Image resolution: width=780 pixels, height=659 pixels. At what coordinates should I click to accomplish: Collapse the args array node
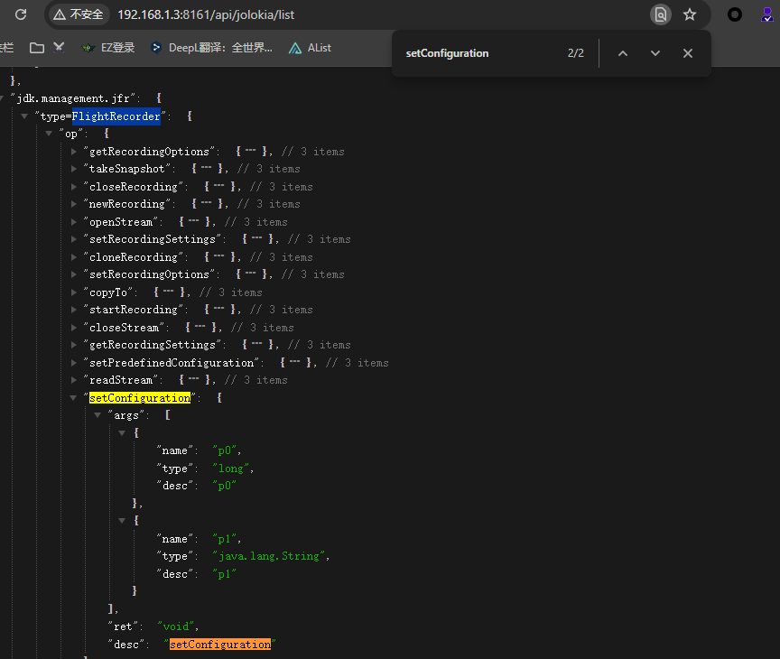tap(97, 415)
